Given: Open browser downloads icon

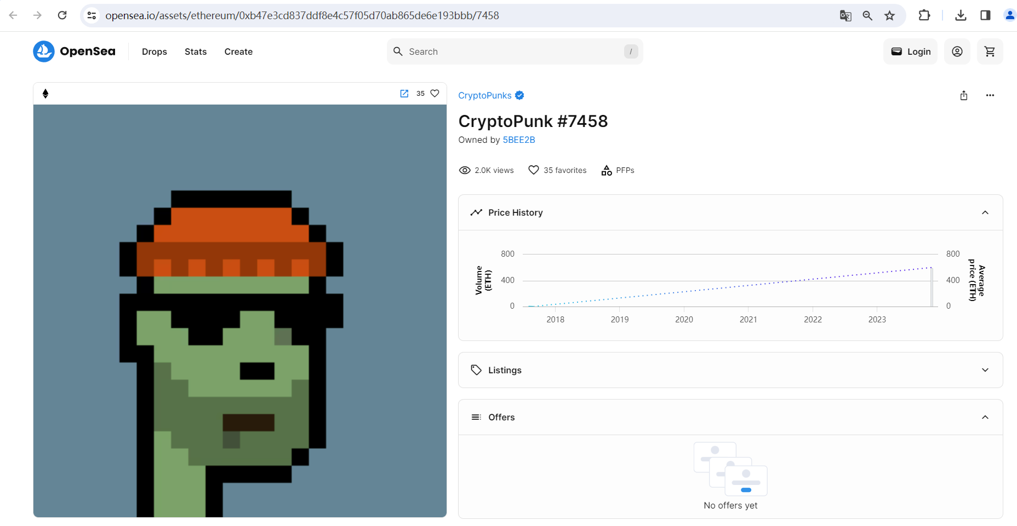Looking at the screenshot, I should pyautogui.click(x=961, y=15).
